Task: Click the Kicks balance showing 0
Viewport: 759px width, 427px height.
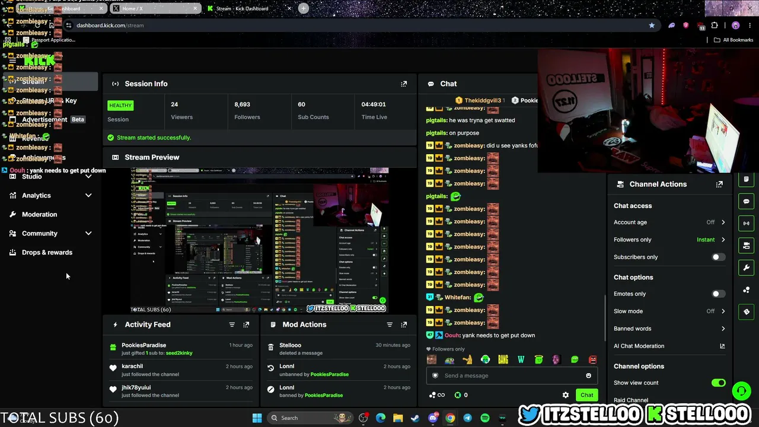Action: point(461,395)
